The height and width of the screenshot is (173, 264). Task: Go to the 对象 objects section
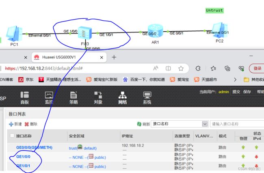point(98,97)
